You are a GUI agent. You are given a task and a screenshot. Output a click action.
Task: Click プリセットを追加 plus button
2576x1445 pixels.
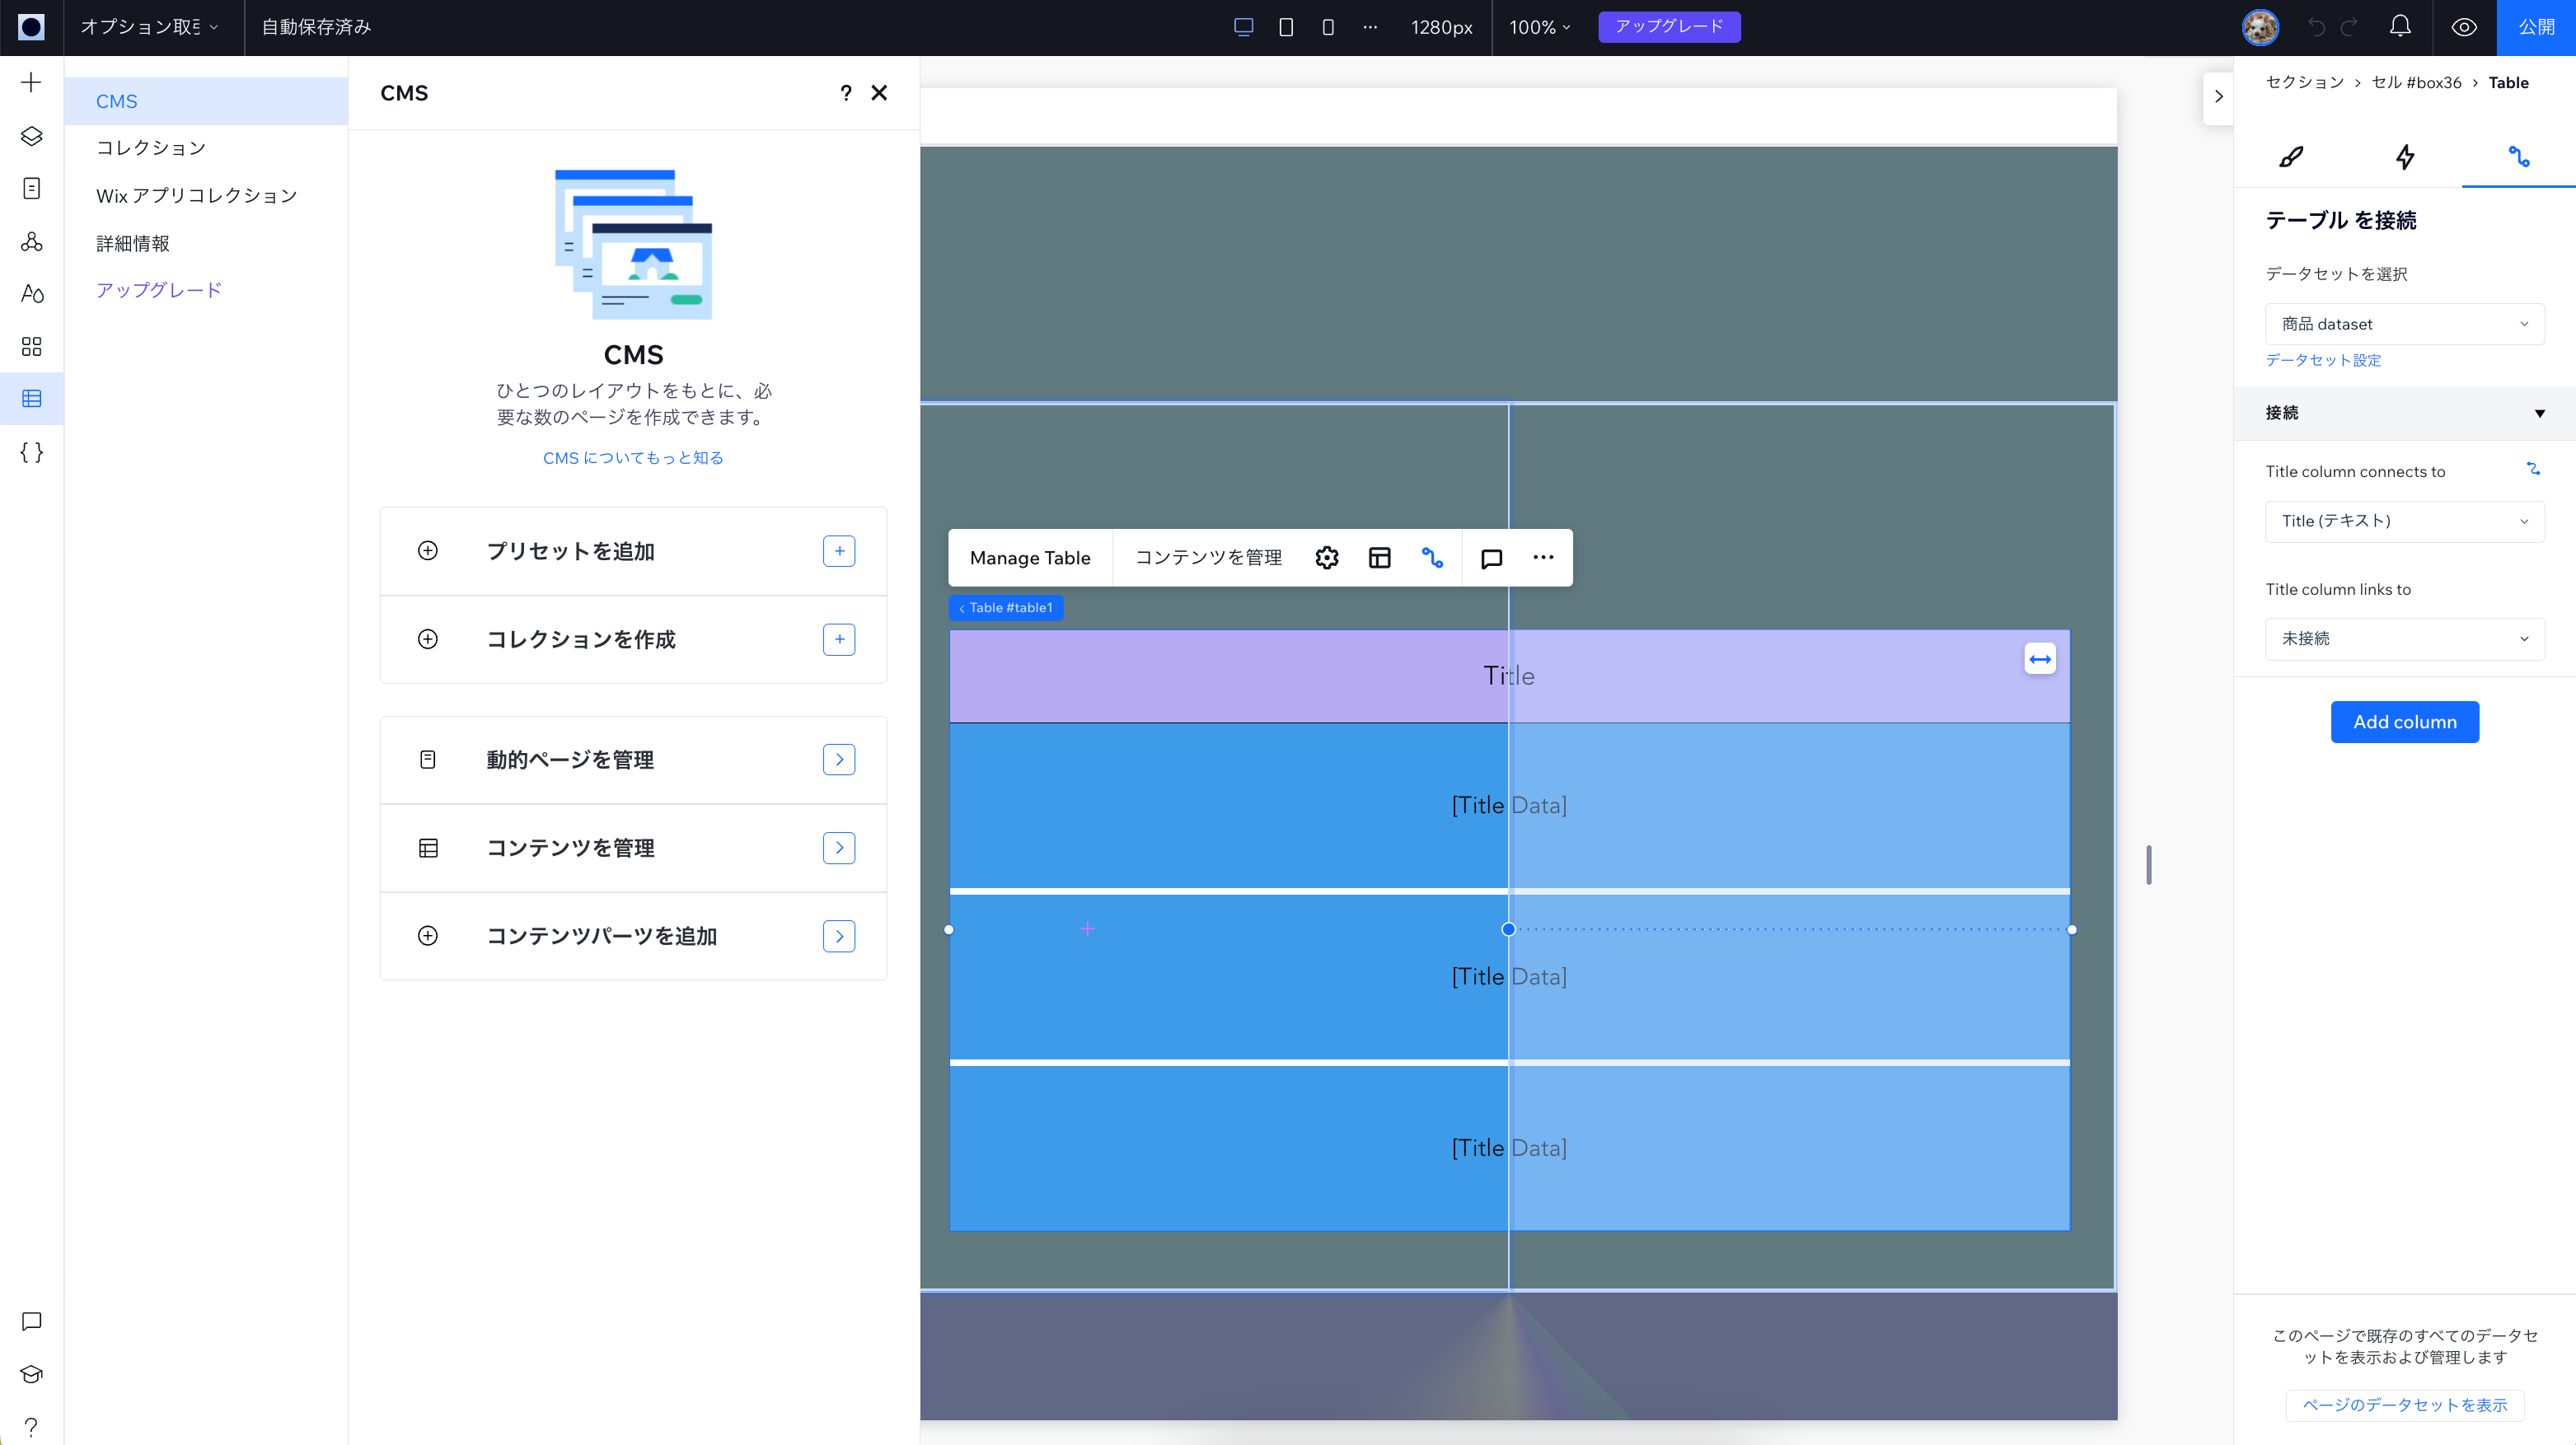(839, 551)
